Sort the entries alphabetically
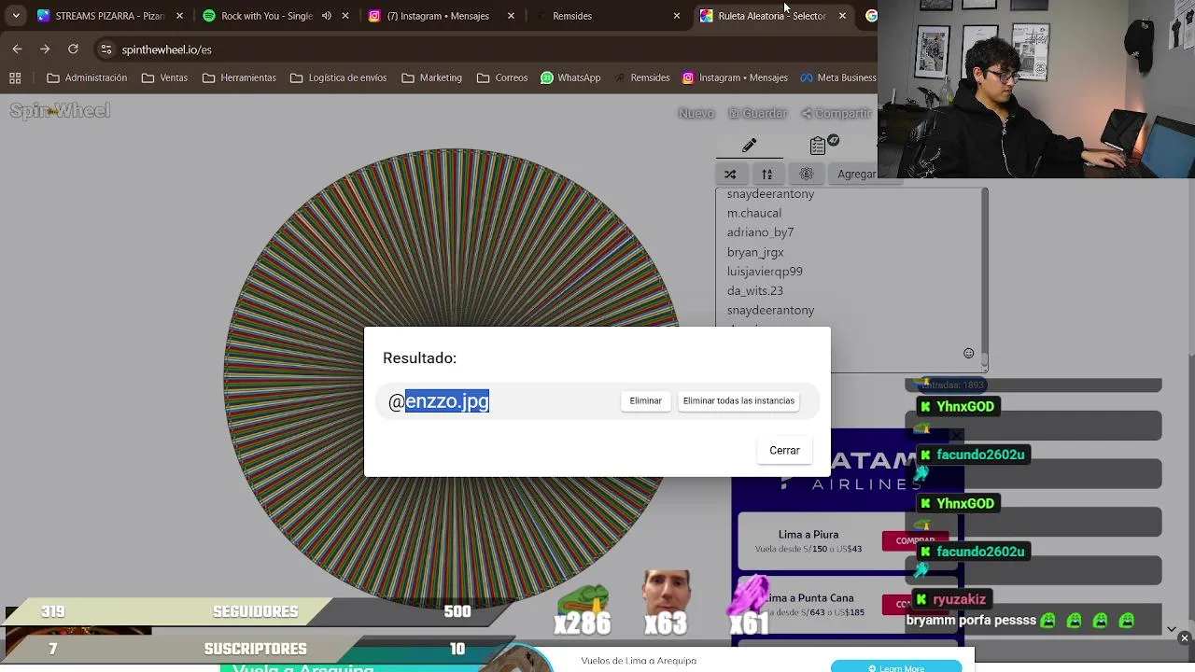The image size is (1195, 672). [x=766, y=174]
